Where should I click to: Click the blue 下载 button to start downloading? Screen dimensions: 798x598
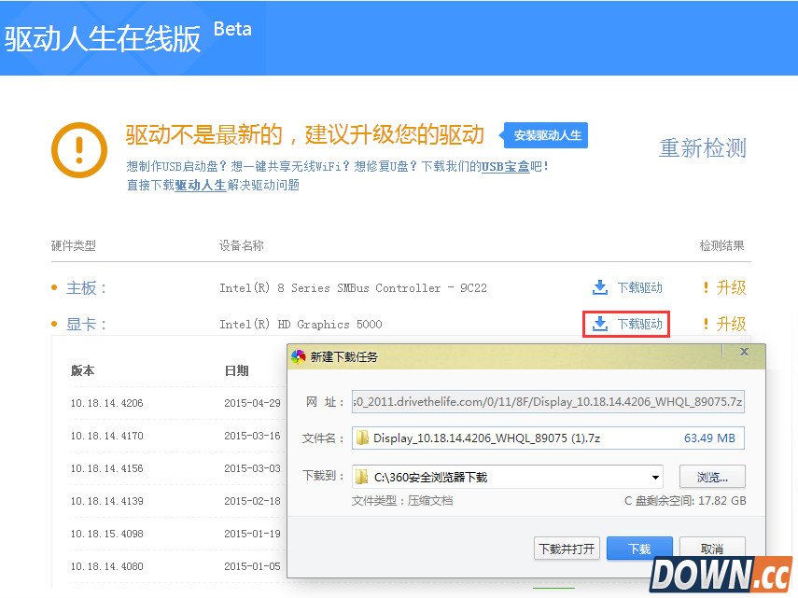(x=638, y=549)
